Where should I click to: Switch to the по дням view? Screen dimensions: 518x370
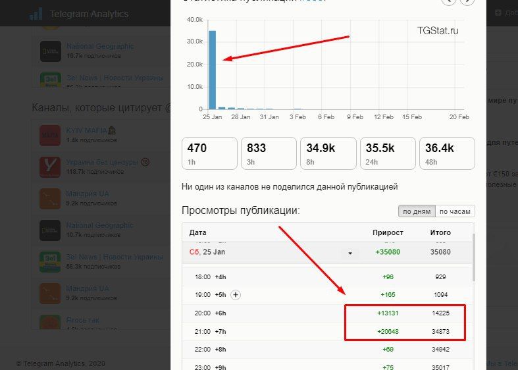[x=417, y=211]
